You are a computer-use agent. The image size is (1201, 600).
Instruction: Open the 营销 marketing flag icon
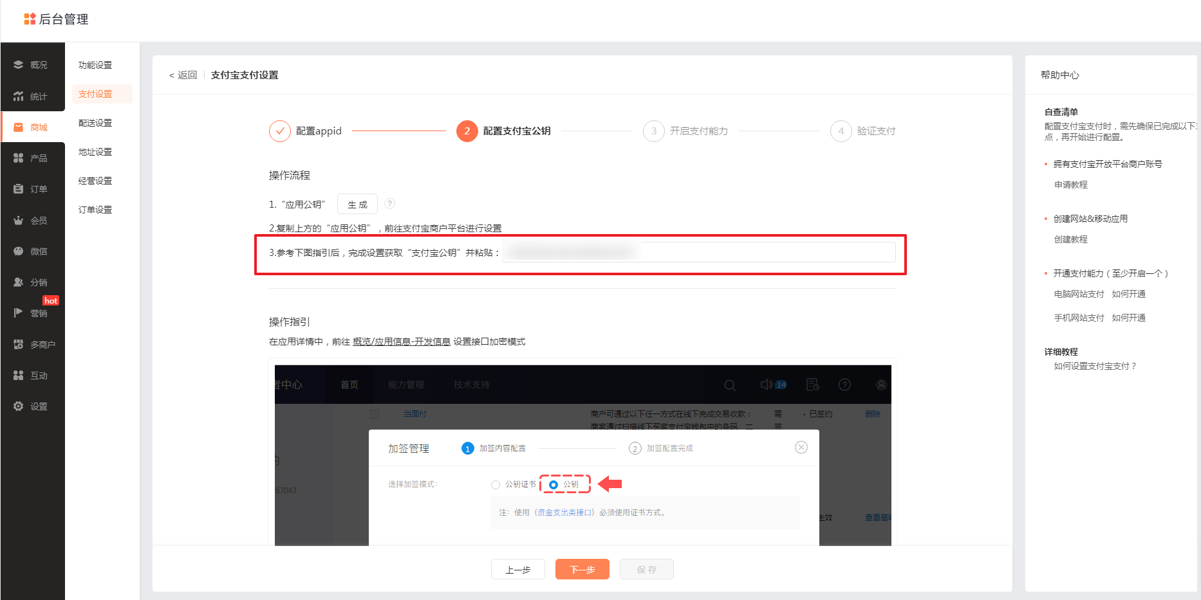18,313
